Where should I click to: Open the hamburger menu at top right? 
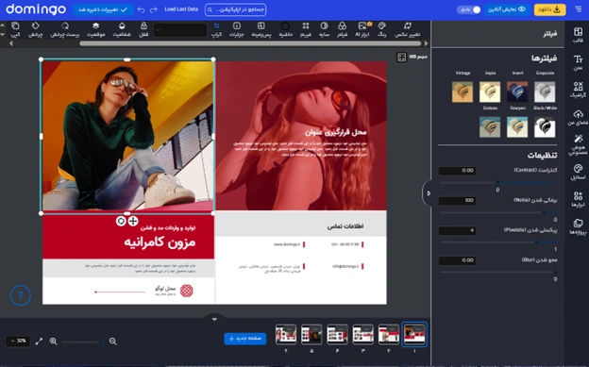pyautogui.click(x=578, y=9)
